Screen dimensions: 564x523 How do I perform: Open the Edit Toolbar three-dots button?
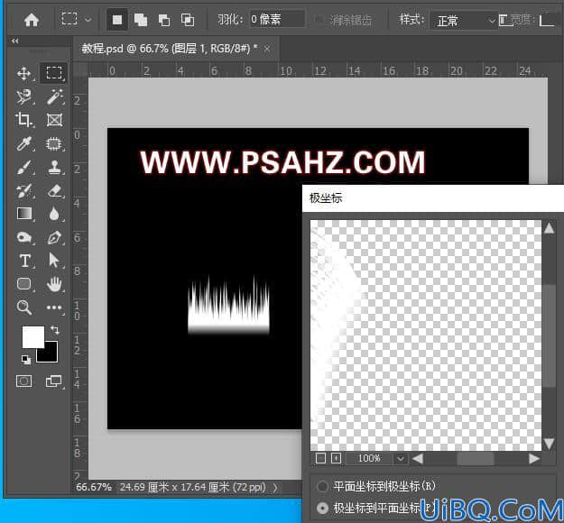(x=54, y=307)
